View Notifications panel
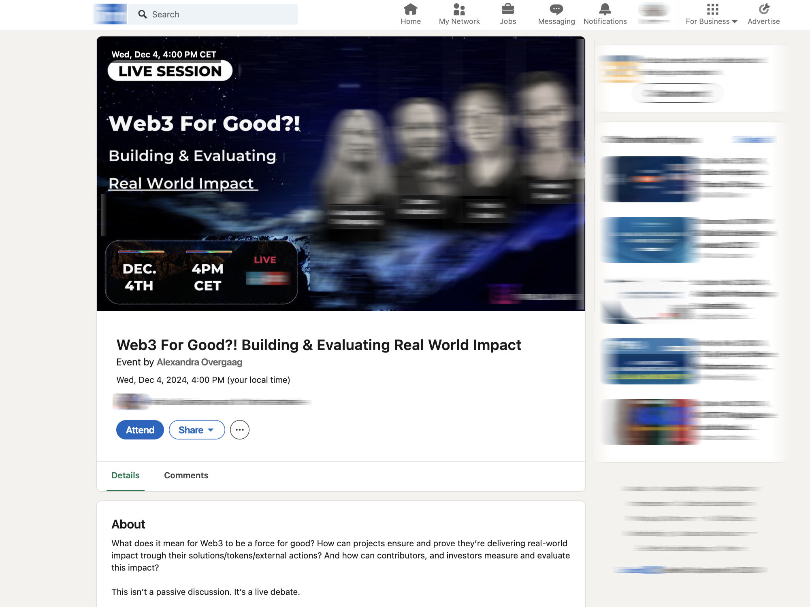 pos(605,14)
